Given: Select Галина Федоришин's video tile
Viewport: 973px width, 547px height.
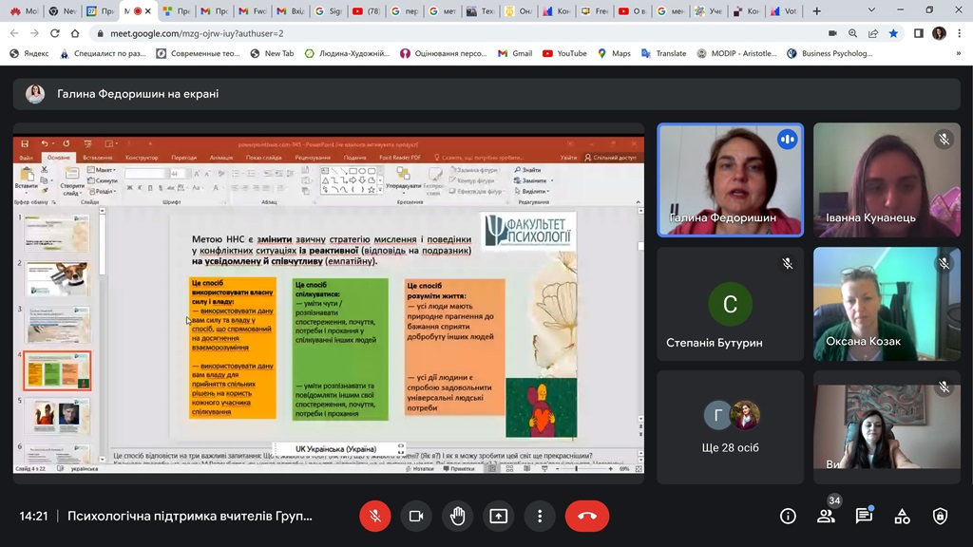Looking at the screenshot, I should 730,180.
